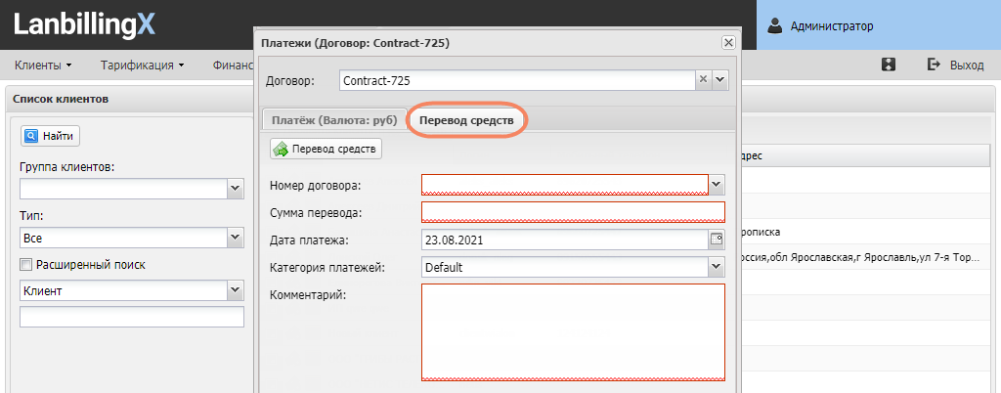Click the Дата платежа field showing 23.08.2021

click(565, 240)
